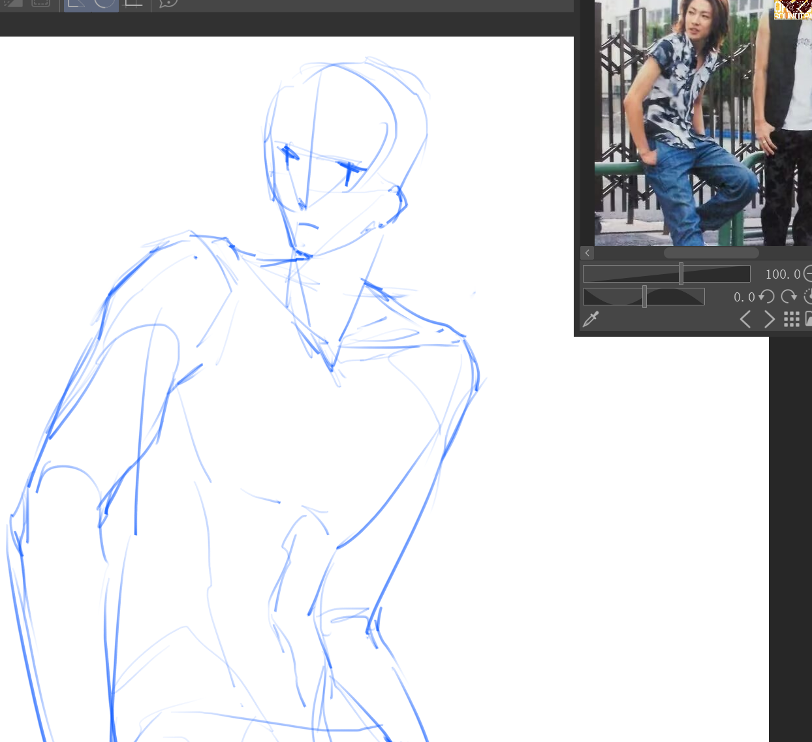Click the speech bubble icon in toolbar
The image size is (812, 742).
[168, 3]
